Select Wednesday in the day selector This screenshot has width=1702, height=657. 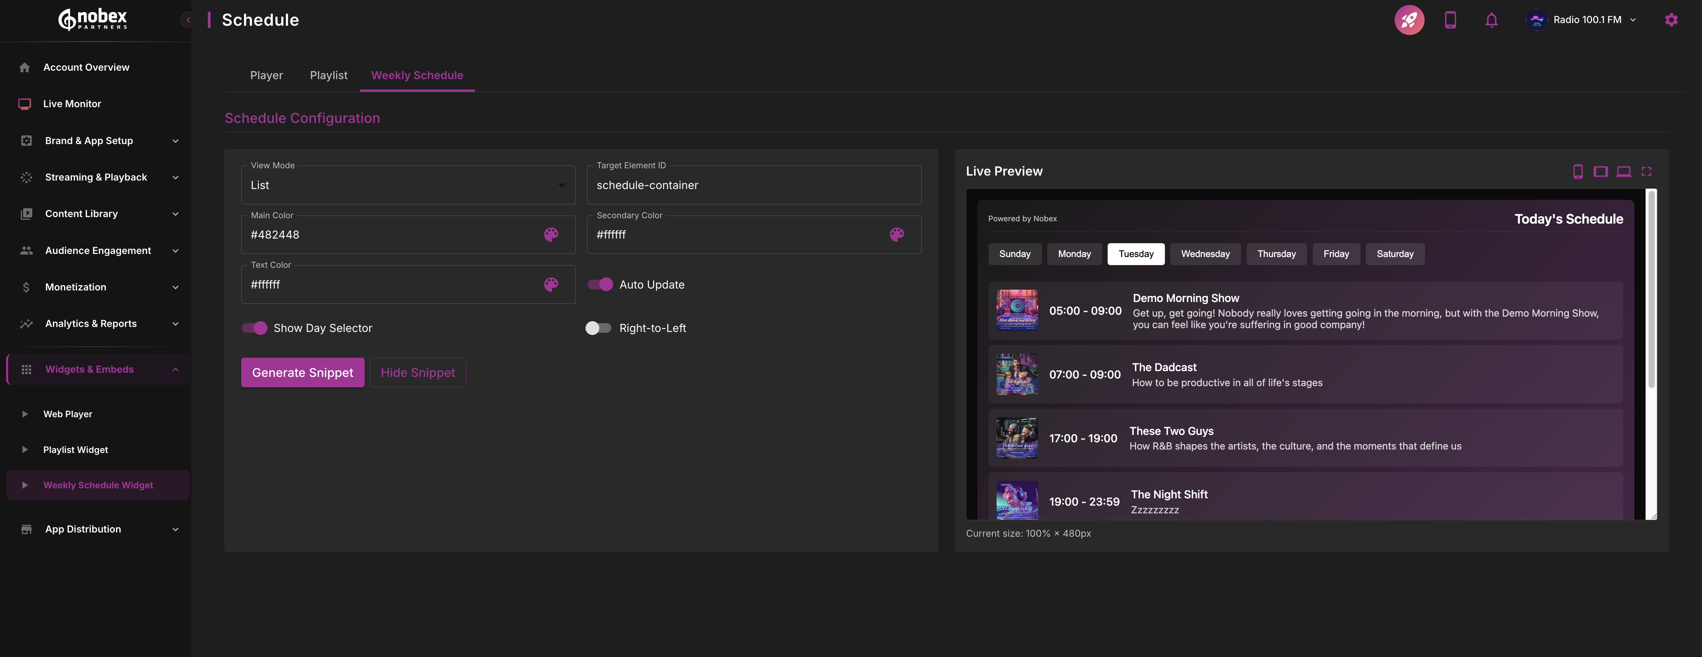(1204, 254)
